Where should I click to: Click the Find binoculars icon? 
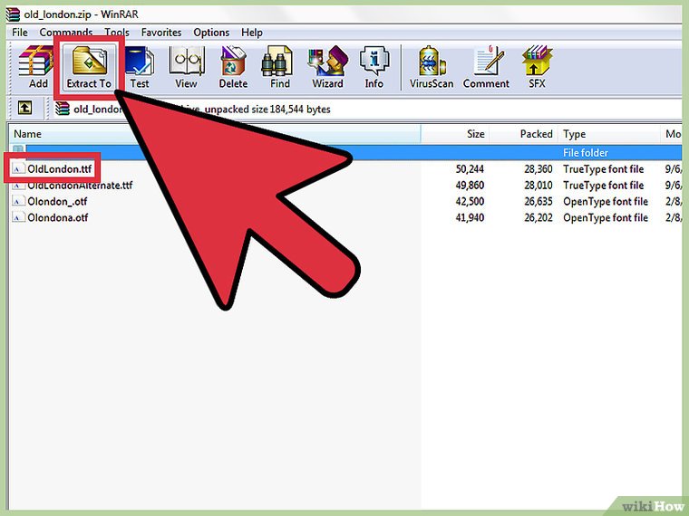(280, 66)
